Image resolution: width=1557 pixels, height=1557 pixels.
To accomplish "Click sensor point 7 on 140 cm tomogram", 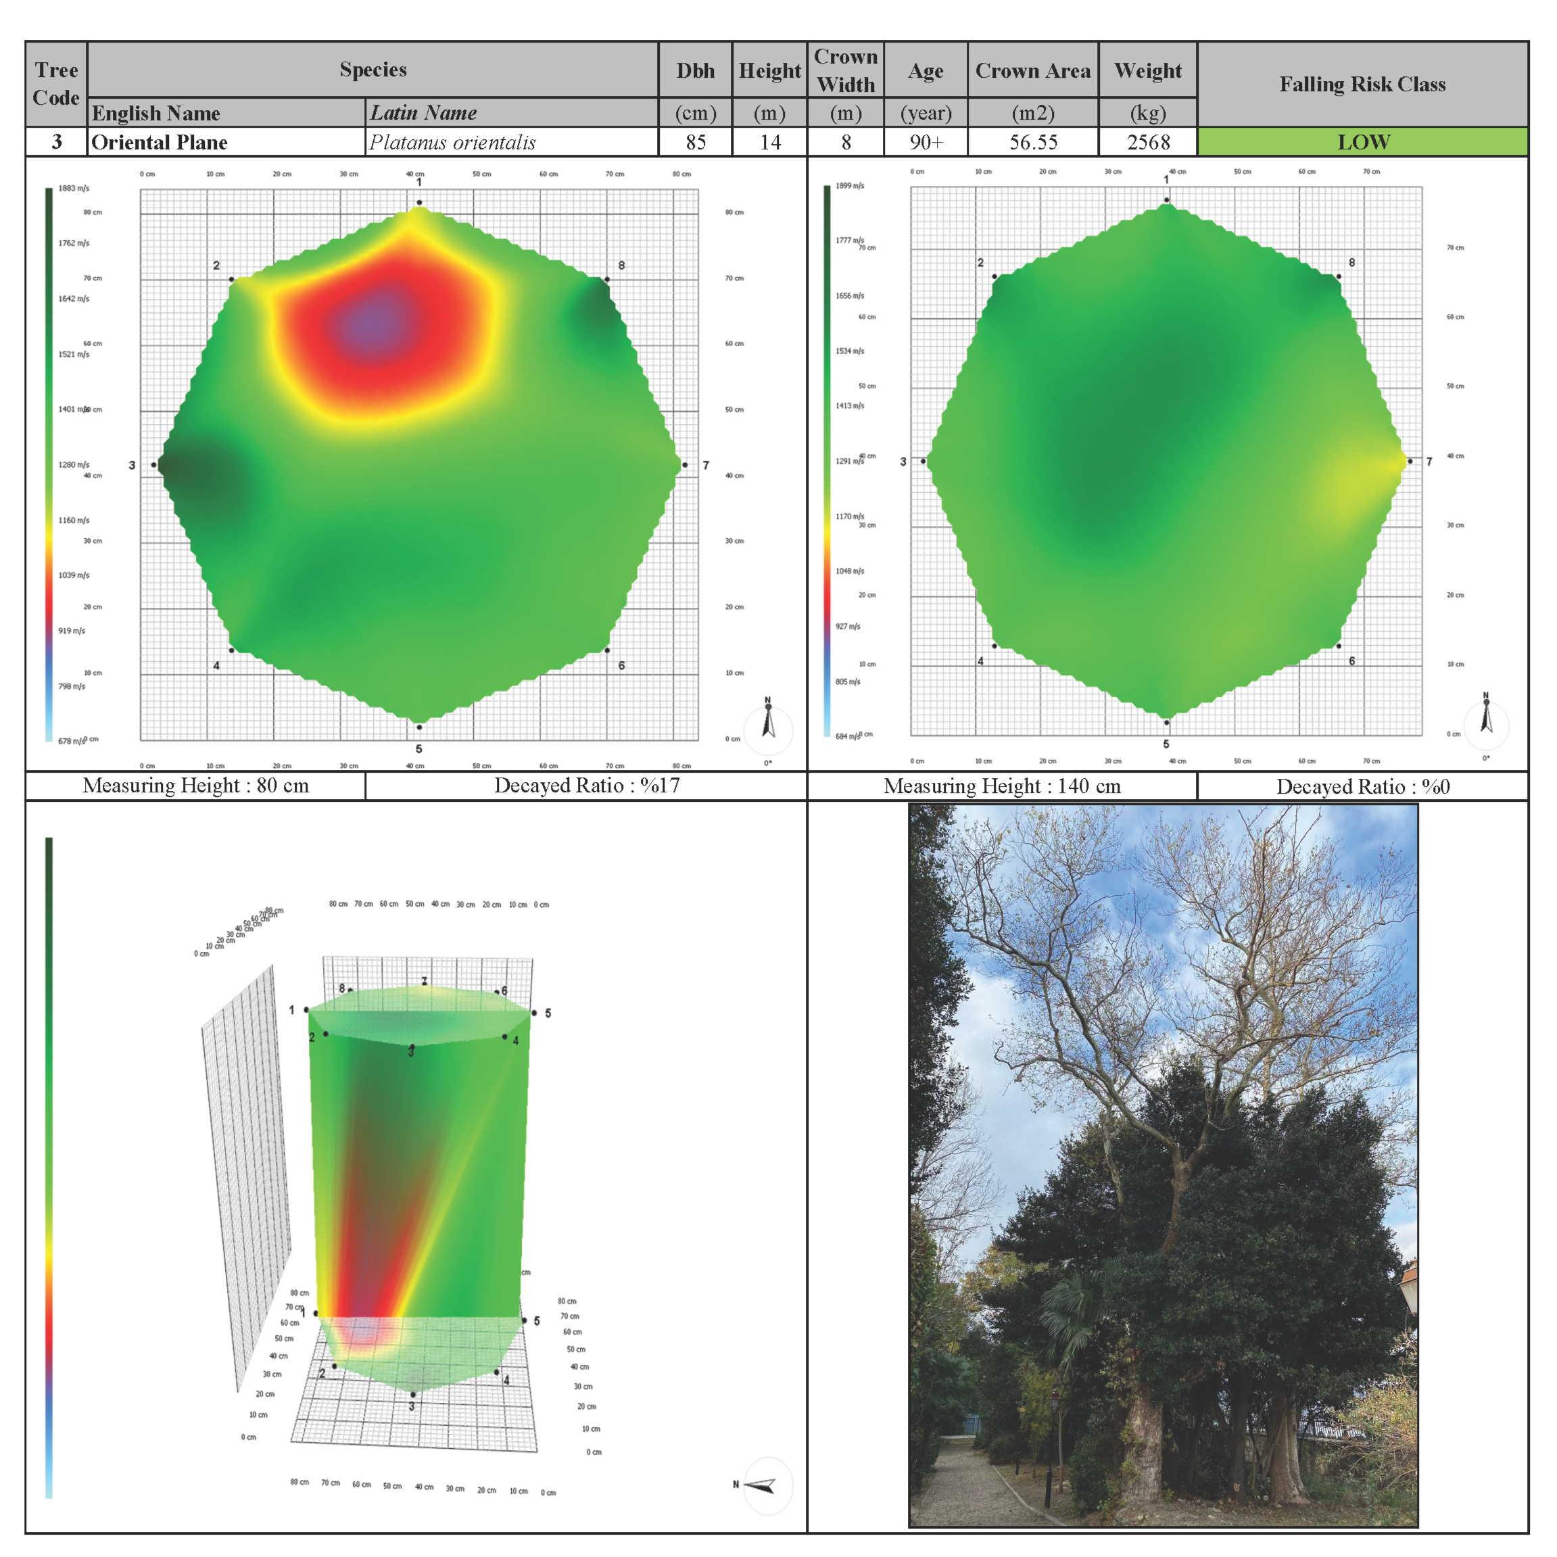I will tap(1410, 461).
